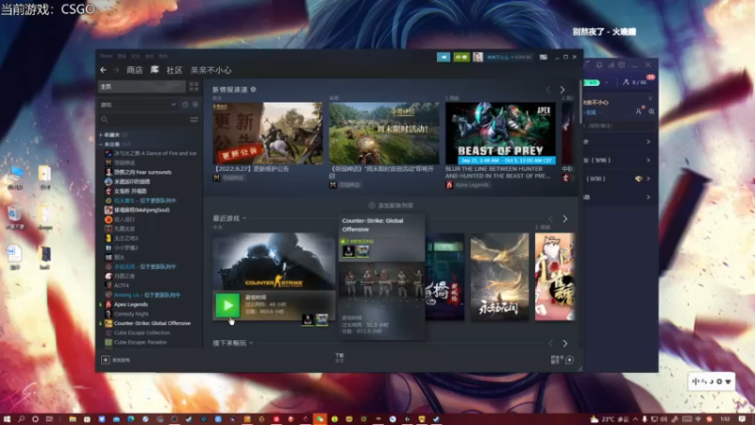Open the 最近游戏 shelf dropdown

pos(229,218)
